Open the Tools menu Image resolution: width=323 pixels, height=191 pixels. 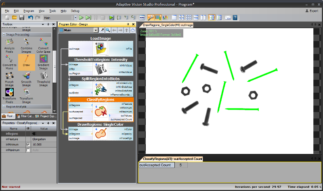tap(52, 10)
